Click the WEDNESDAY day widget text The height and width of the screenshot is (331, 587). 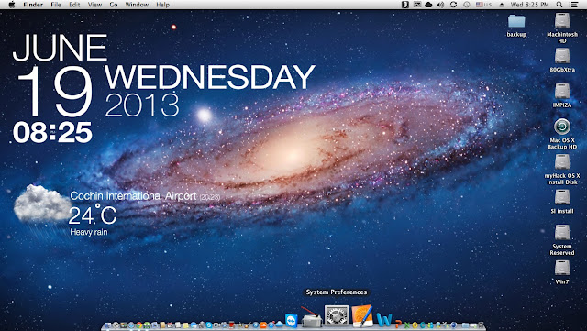pyautogui.click(x=210, y=77)
